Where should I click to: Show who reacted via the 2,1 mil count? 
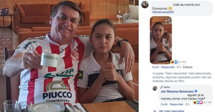point(182,62)
